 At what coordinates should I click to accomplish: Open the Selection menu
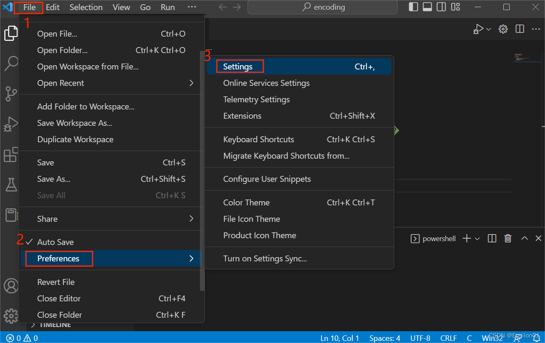(x=86, y=7)
